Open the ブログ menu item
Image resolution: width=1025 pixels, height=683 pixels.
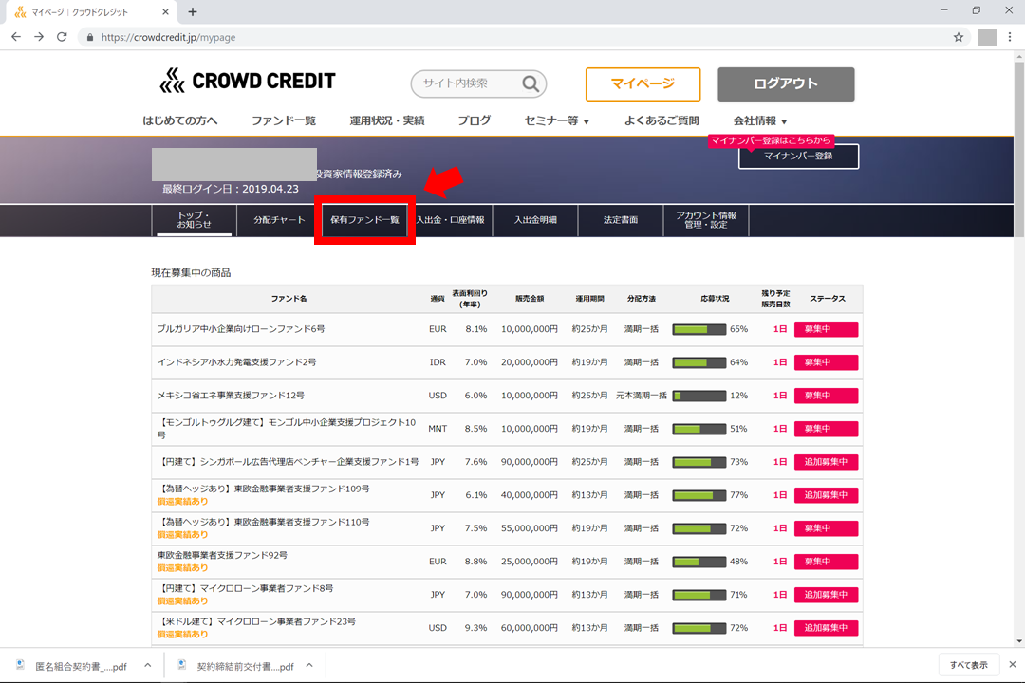pyautogui.click(x=474, y=120)
